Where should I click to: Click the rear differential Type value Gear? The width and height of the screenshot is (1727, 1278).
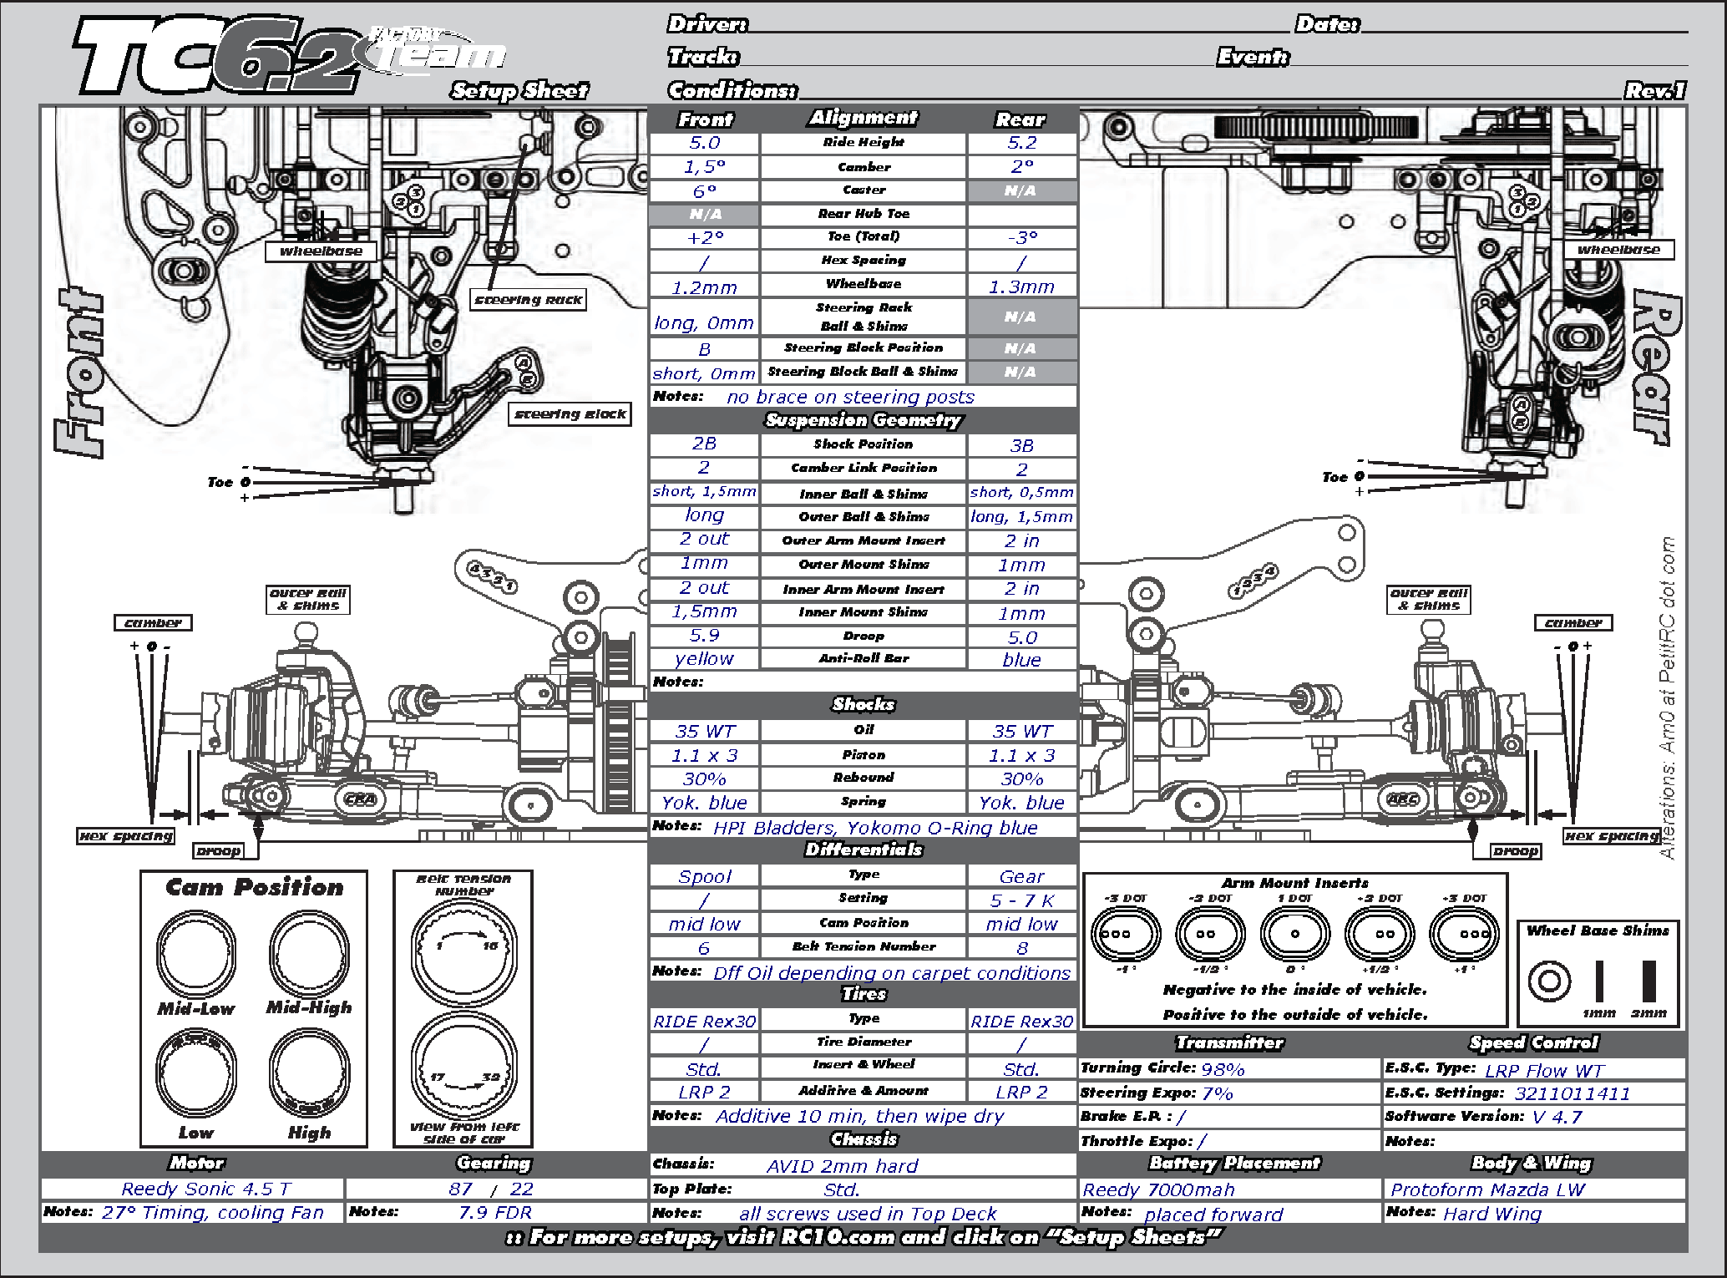(1022, 876)
